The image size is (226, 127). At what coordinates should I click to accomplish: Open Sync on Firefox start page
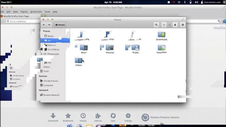pyautogui.click(x=113, y=117)
